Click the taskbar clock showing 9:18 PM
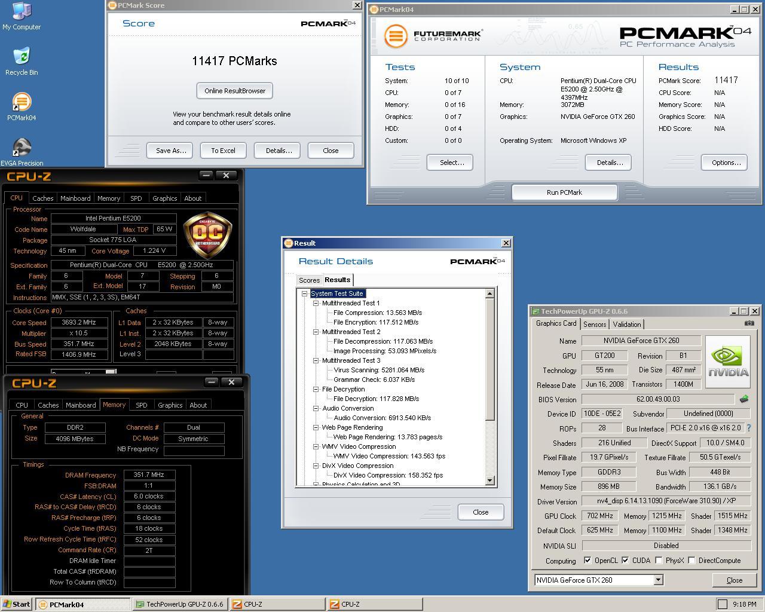765x612 pixels. 744,604
